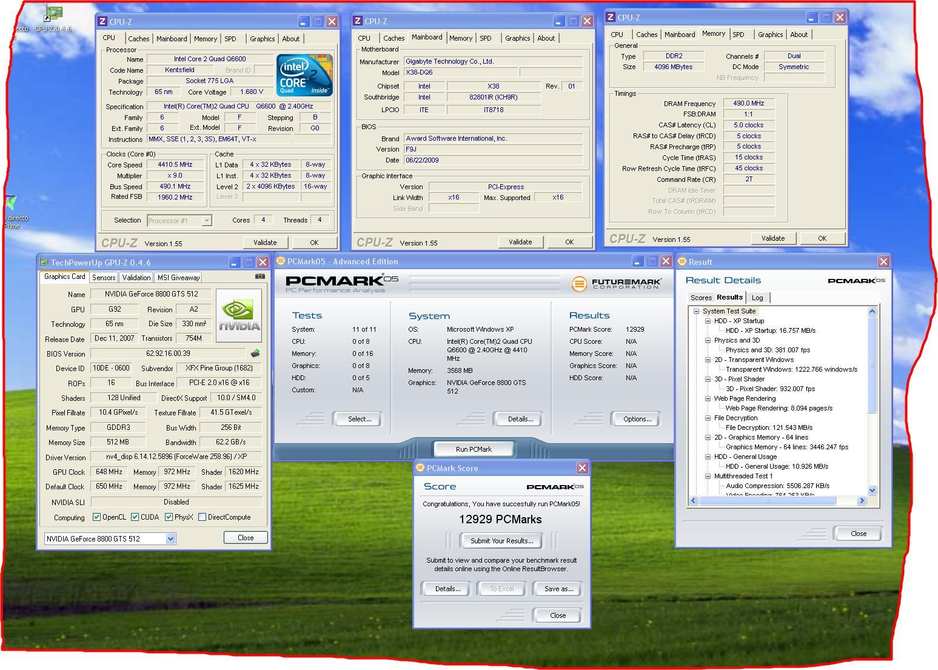
Task: Open the Processor #1 selection dropdown
Action: click(206, 221)
